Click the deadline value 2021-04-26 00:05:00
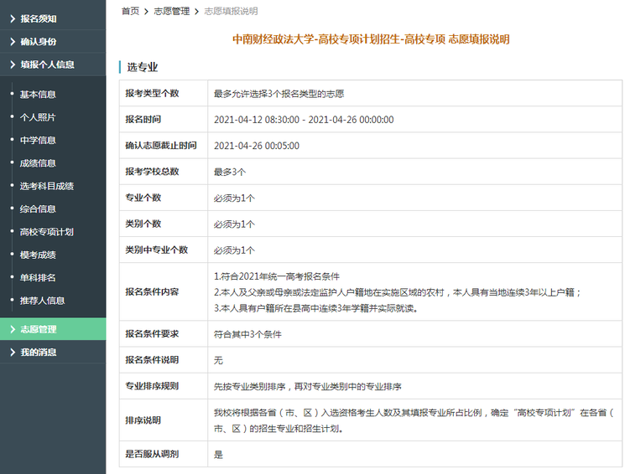The image size is (625, 474). (x=257, y=146)
